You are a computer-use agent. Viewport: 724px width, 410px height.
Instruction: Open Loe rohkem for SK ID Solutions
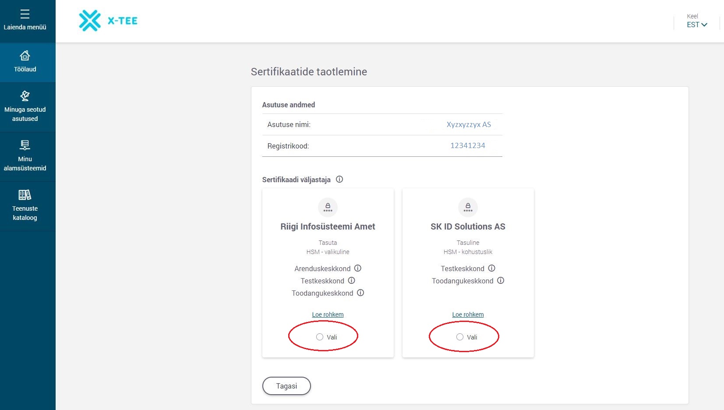pyautogui.click(x=468, y=315)
